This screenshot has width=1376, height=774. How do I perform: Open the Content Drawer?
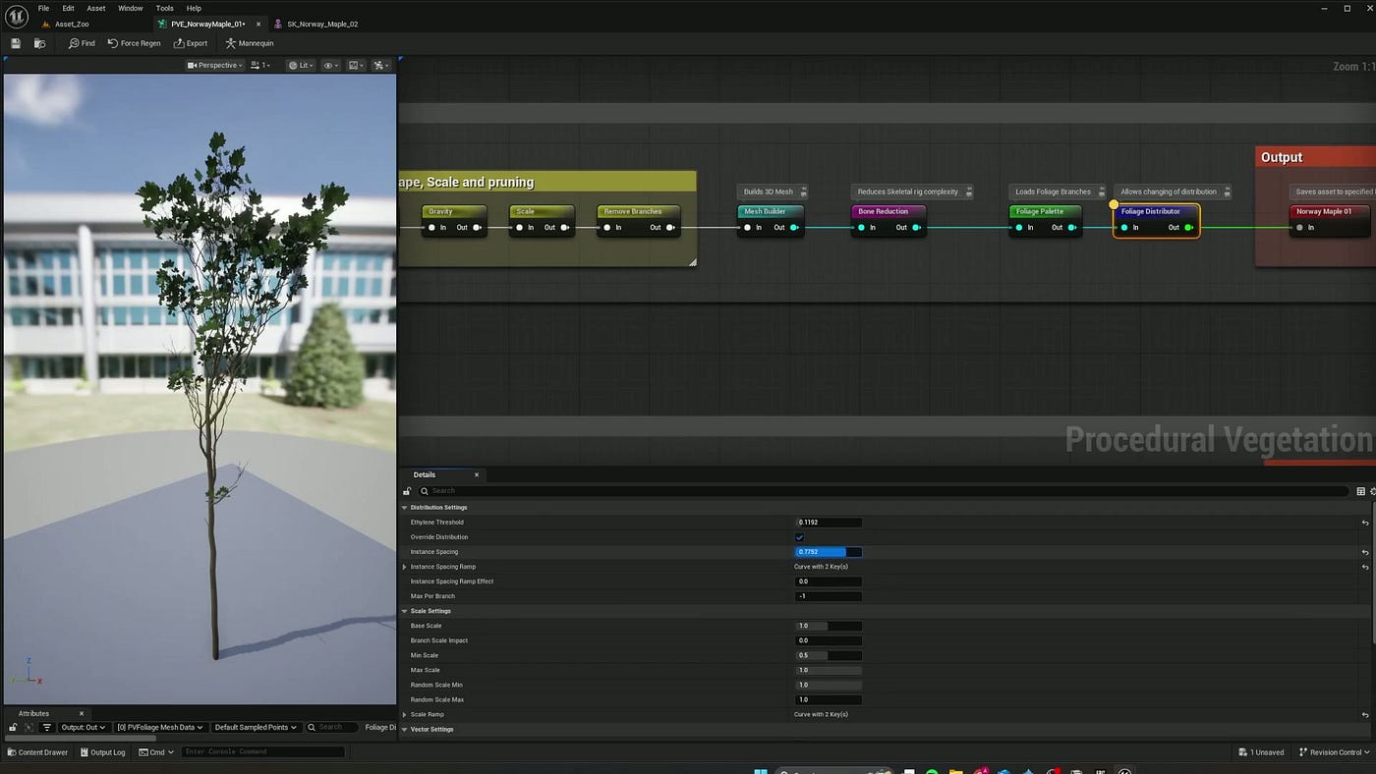37,752
